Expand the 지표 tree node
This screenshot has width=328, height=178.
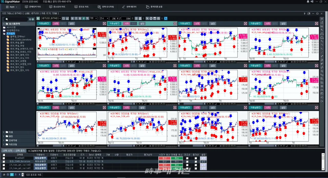pyautogui.click(x=4, y=132)
